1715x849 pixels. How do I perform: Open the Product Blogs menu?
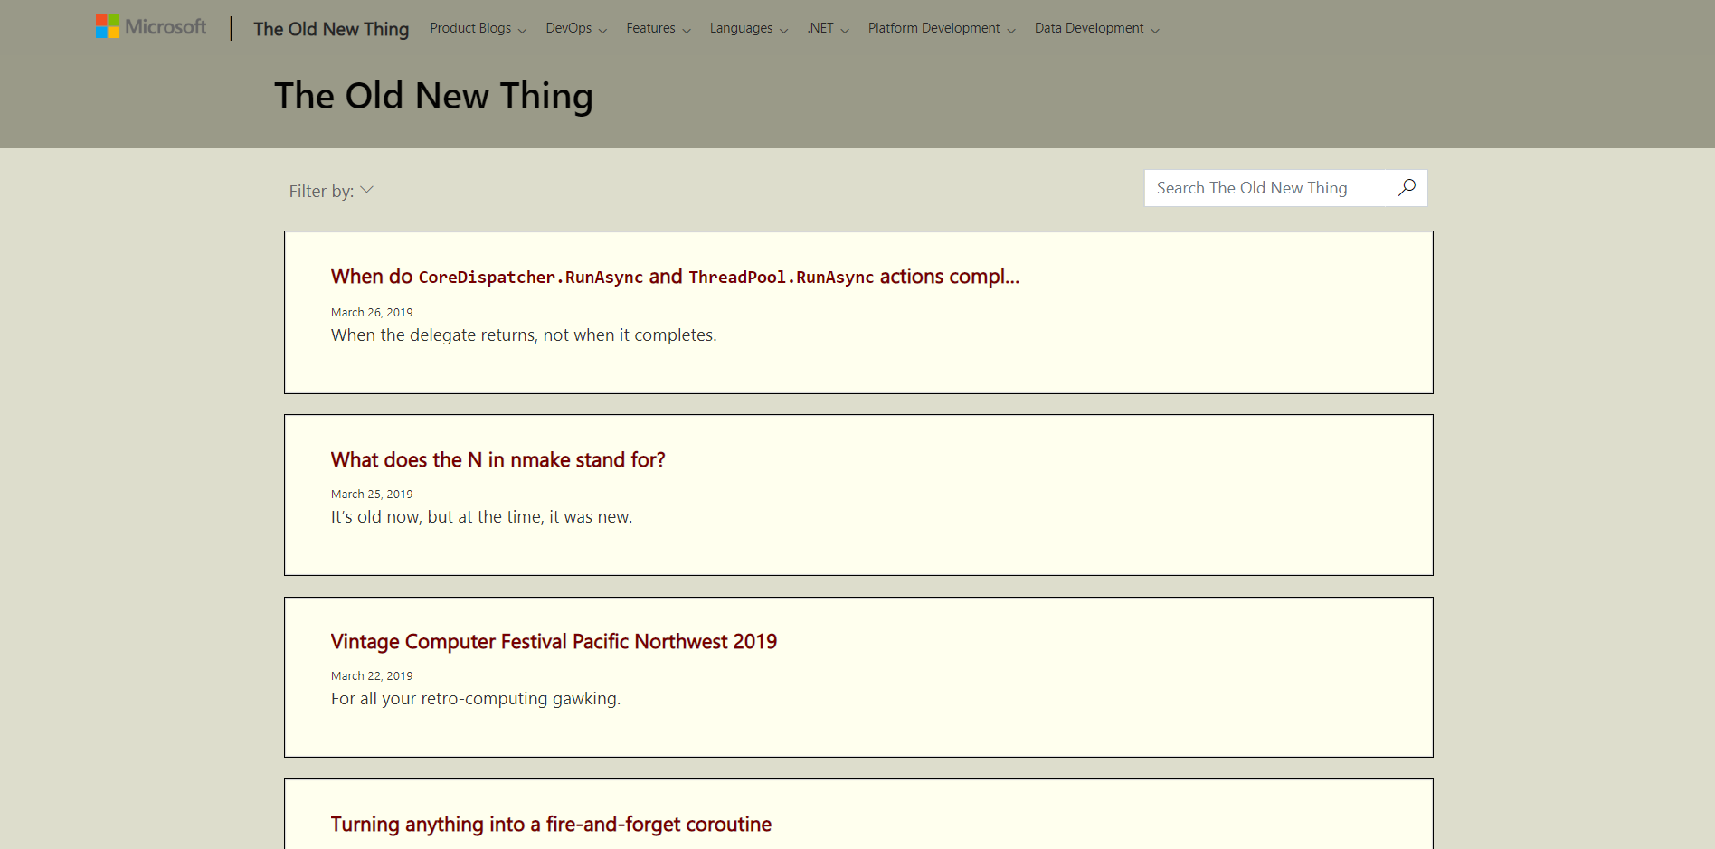(x=478, y=28)
